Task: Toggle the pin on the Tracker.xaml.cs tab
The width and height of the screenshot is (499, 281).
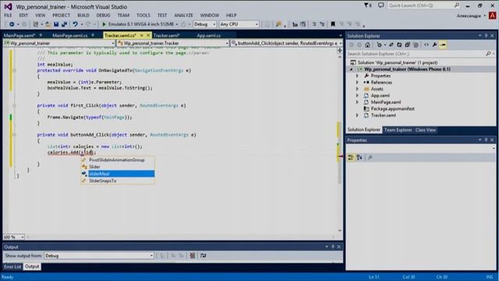Action: click(x=142, y=35)
